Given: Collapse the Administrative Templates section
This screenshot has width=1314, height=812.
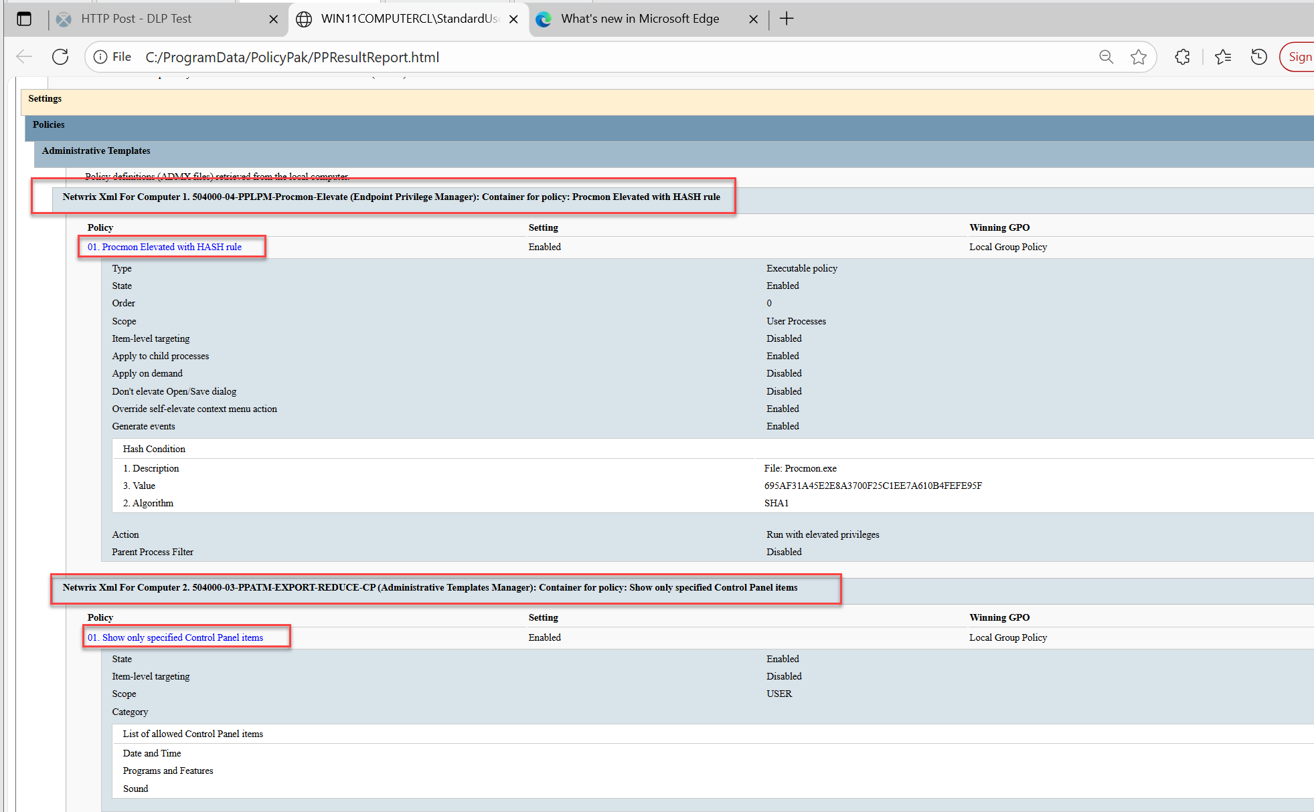Looking at the screenshot, I should click(96, 150).
